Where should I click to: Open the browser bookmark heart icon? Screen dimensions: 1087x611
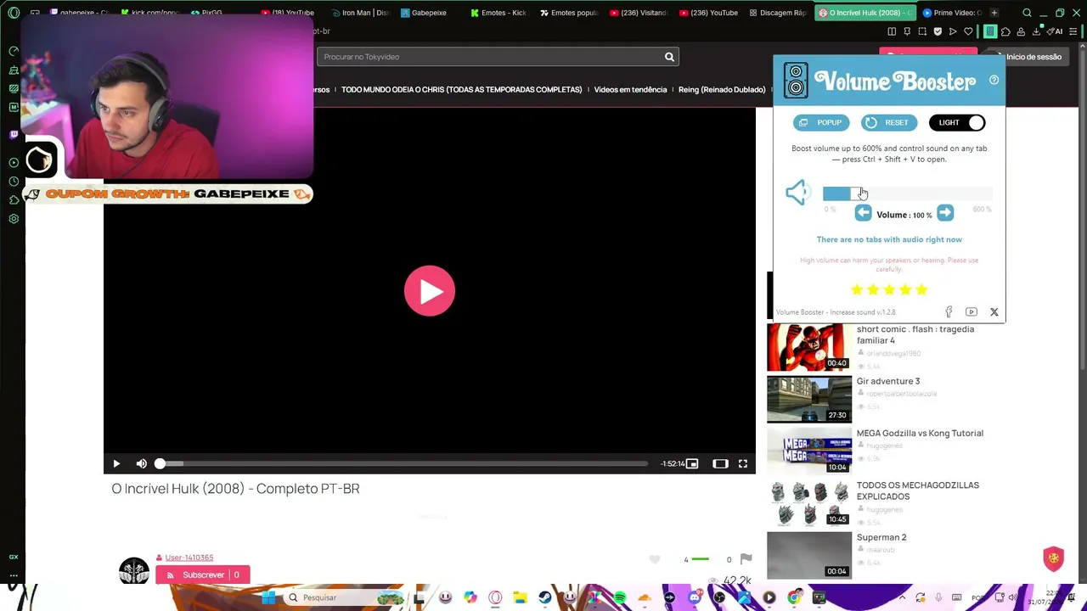coord(968,31)
